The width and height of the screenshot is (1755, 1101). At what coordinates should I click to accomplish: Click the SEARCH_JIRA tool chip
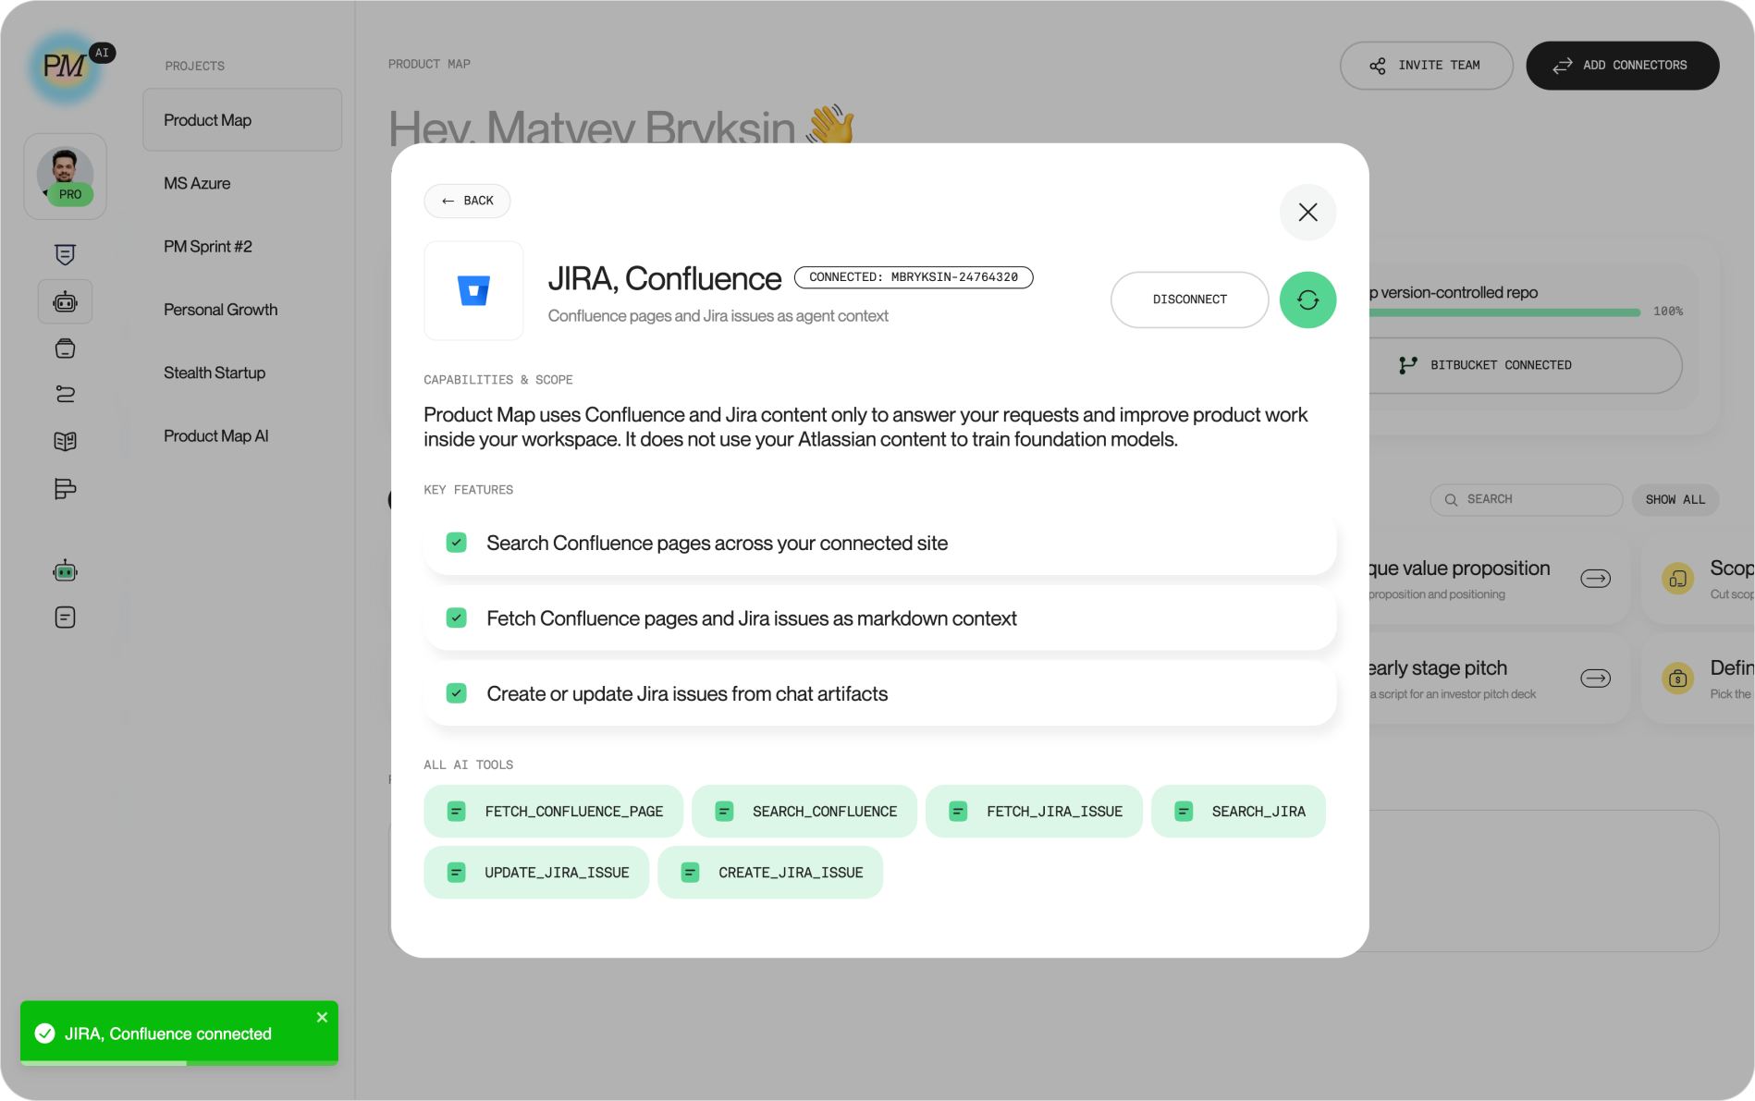[1238, 812]
